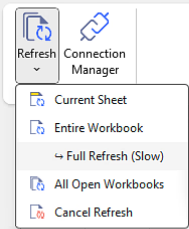The image size is (189, 229).
Task: Select Current Sheet from the Refresh menu
Action: pos(90,100)
